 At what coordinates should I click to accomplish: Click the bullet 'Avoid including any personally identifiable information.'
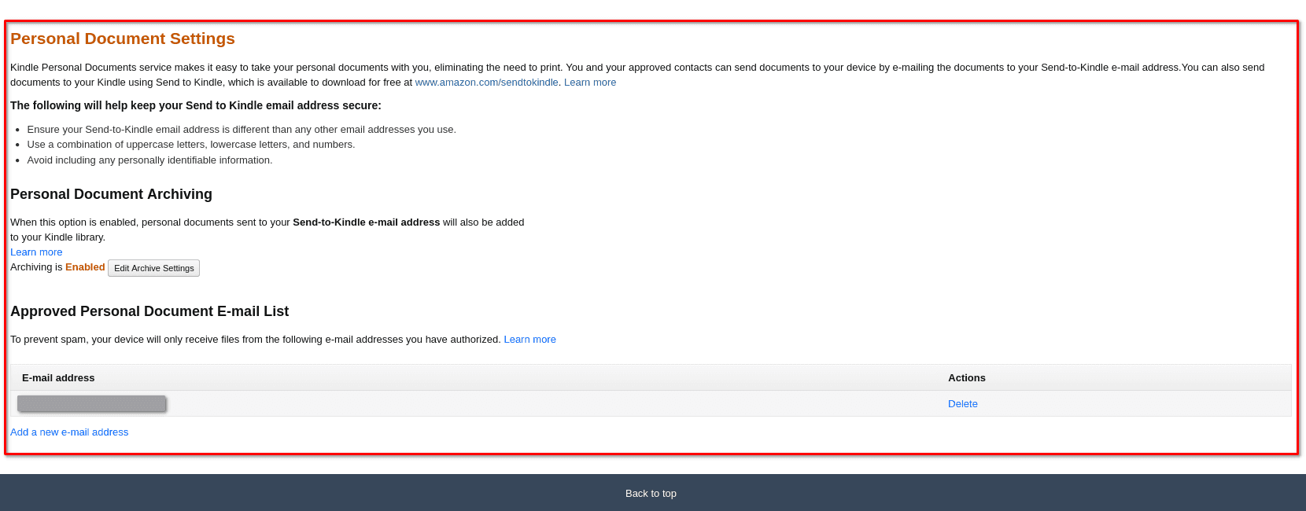tap(149, 160)
